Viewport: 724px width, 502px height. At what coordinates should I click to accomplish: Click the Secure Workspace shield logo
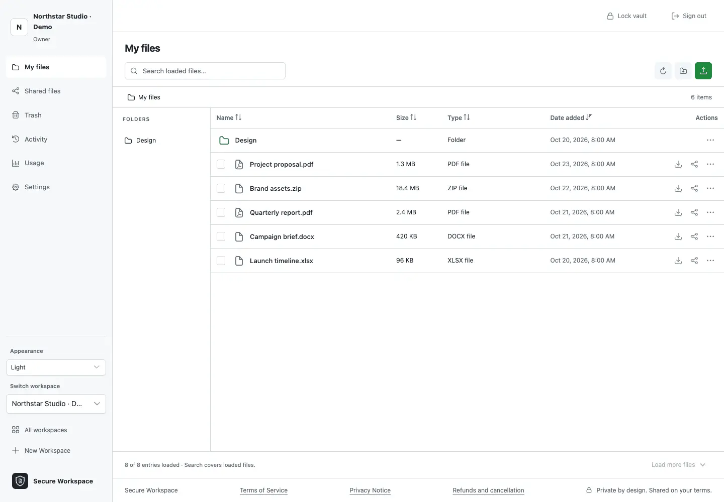(x=20, y=481)
